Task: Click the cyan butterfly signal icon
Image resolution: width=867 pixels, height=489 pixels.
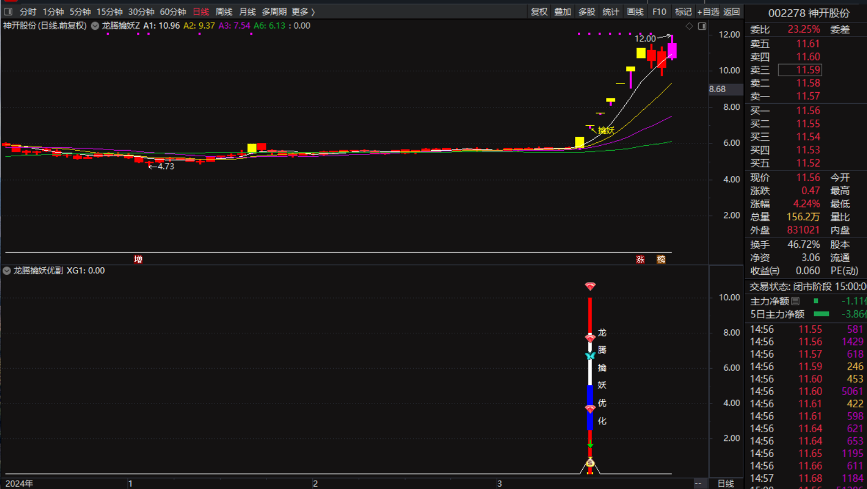Action: coord(590,356)
